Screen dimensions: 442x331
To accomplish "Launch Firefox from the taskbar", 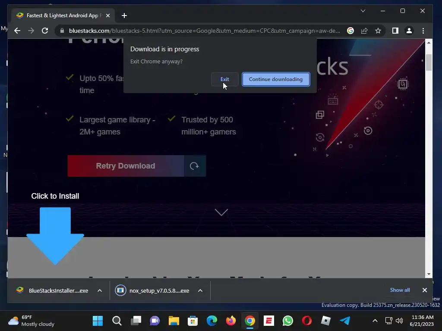I will pos(231,321).
